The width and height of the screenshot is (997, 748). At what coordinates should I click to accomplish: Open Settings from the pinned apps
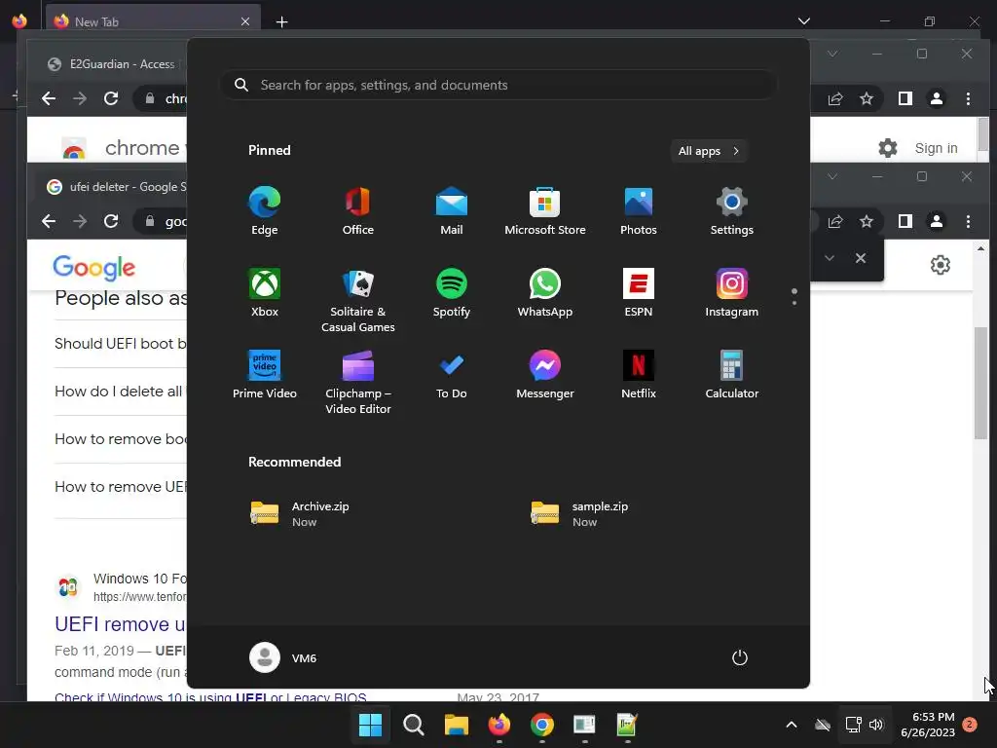pyautogui.click(x=732, y=210)
